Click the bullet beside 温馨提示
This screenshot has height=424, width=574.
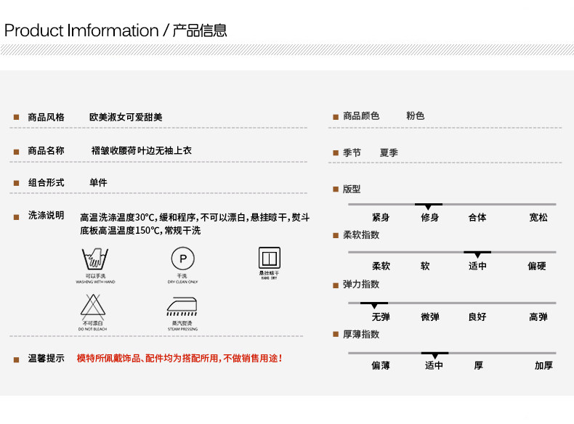pyautogui.click(x=16, y=359)
